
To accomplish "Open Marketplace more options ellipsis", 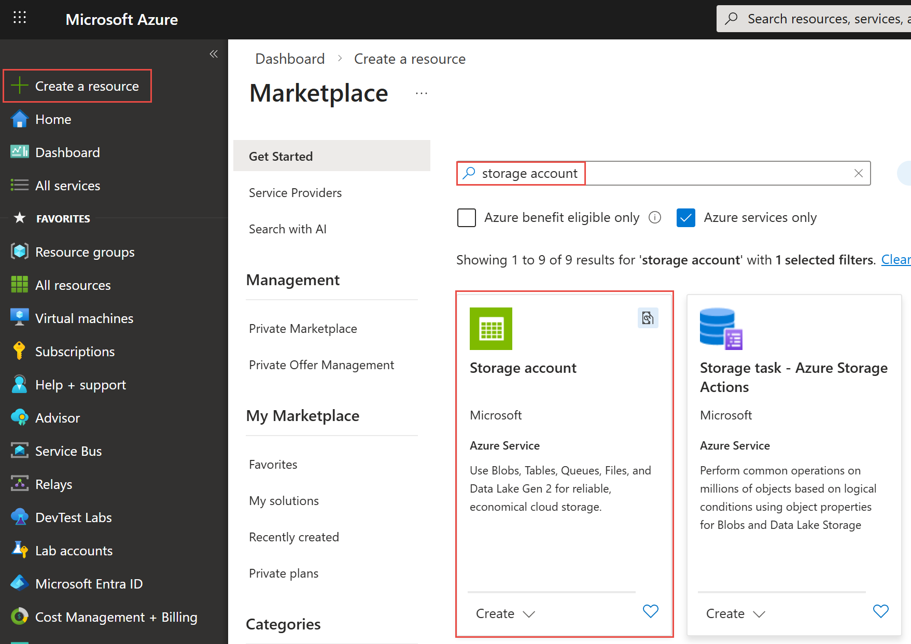I will [x=422, y=94].
